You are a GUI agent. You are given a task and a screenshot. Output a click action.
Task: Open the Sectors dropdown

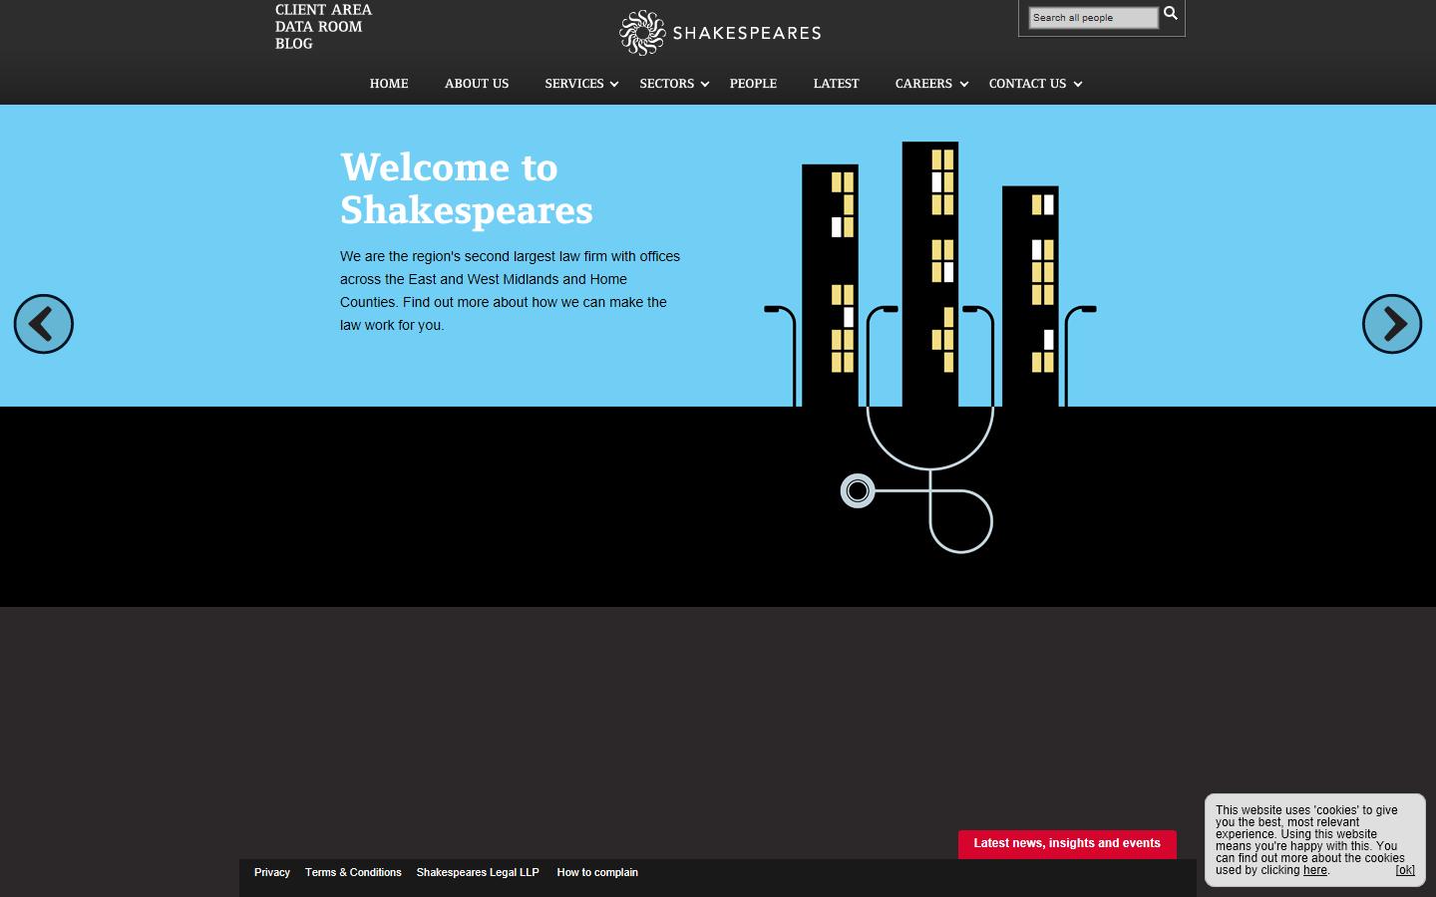(x=666, y=84)
